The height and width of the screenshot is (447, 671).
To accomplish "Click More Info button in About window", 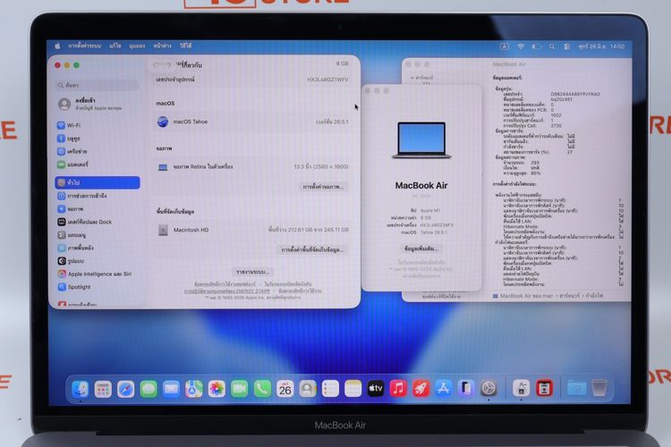I will [421, 249].
